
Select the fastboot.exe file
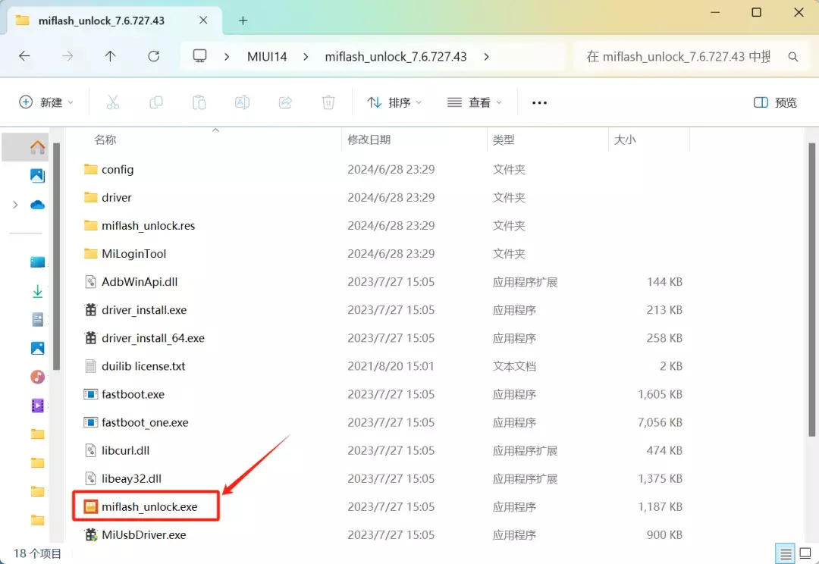coord(133,395)
